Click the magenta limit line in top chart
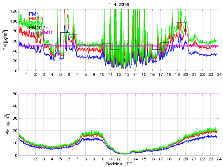 119,46
